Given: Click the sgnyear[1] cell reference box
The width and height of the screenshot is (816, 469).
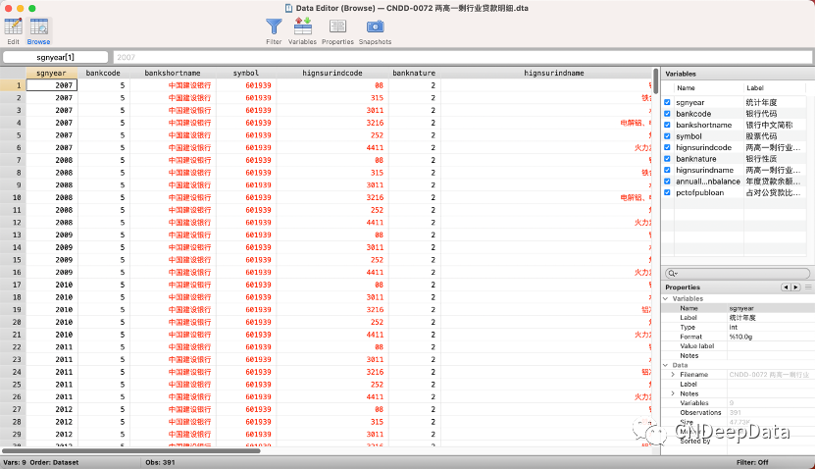Looking at the screenshot, I should (x=56, y=57).
